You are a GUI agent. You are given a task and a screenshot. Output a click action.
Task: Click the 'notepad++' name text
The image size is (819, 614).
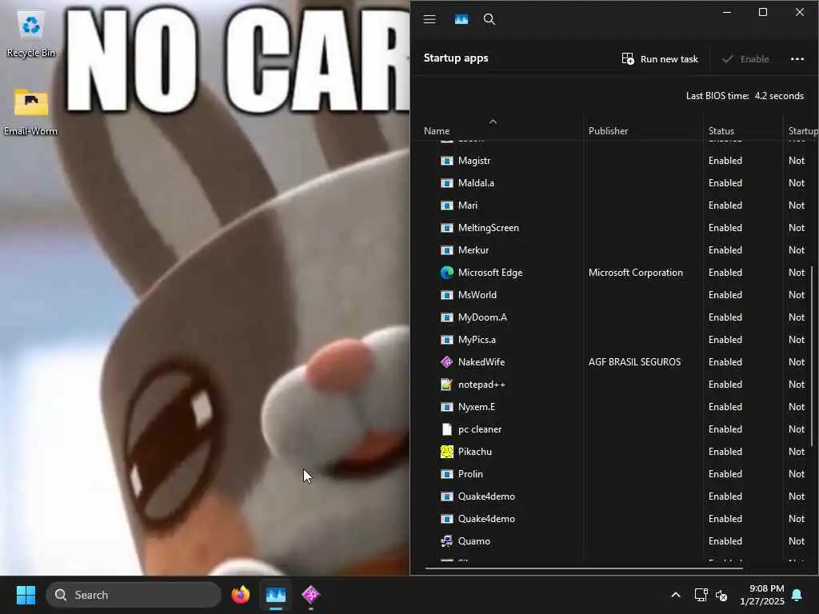(x=481, y=385)
